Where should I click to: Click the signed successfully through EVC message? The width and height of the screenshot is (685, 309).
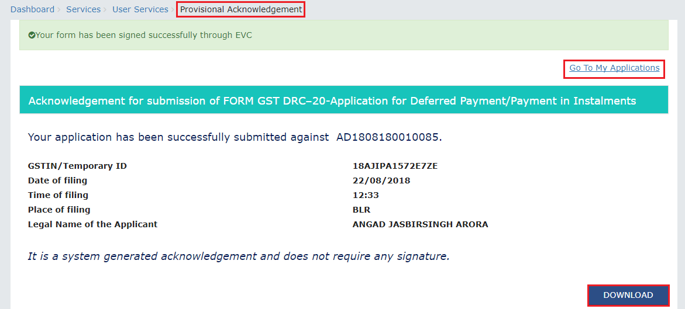pos(144,35)
